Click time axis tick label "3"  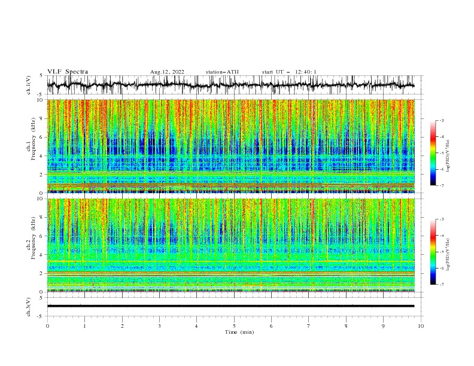[159, 326]
